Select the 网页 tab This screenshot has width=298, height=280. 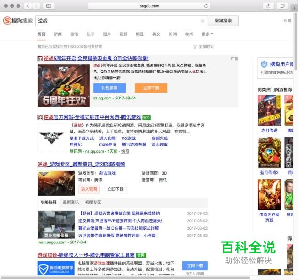click(x=41, y=34)
